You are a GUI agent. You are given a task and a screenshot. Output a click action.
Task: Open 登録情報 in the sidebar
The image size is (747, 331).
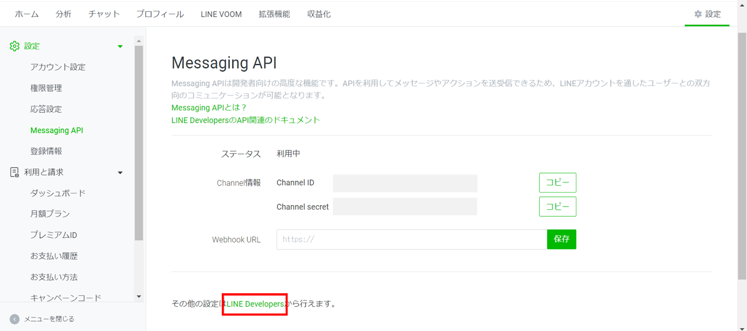coord(46,151)
